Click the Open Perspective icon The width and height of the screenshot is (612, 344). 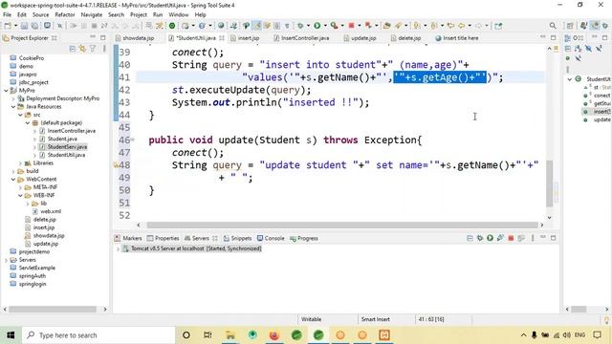click(x=570, y=26)
